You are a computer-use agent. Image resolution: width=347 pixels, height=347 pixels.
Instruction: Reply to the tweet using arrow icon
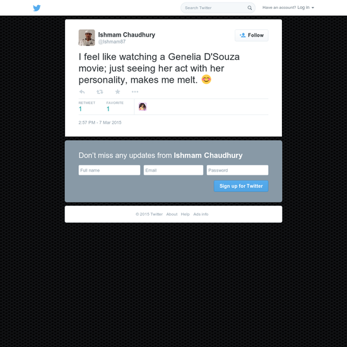click(82, 91)
